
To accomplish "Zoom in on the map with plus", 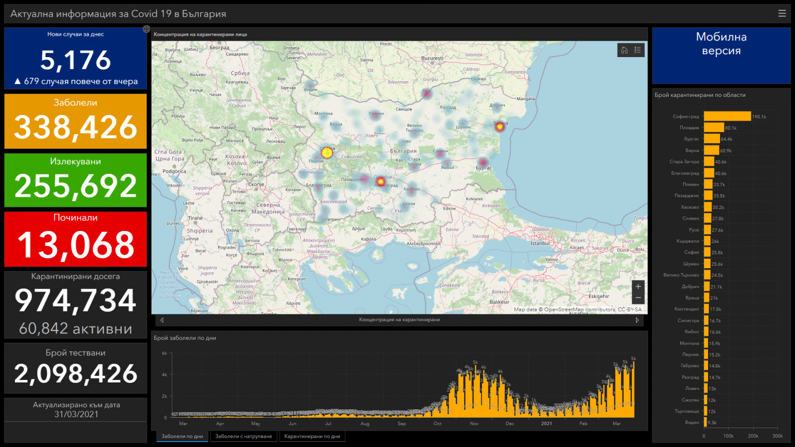I will pos(638,287).
